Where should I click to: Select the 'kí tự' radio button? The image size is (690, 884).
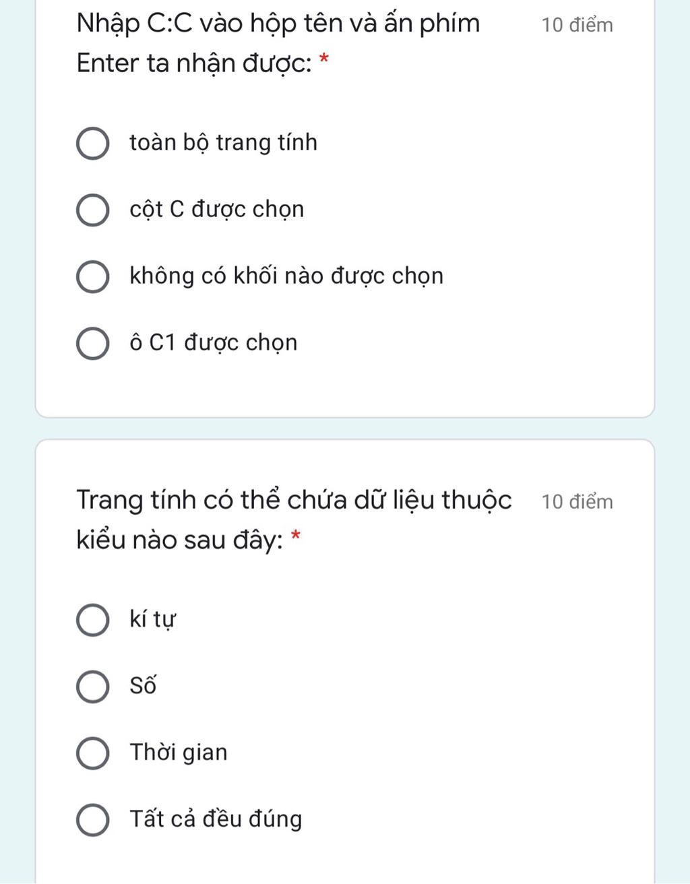tap(92, 620)
